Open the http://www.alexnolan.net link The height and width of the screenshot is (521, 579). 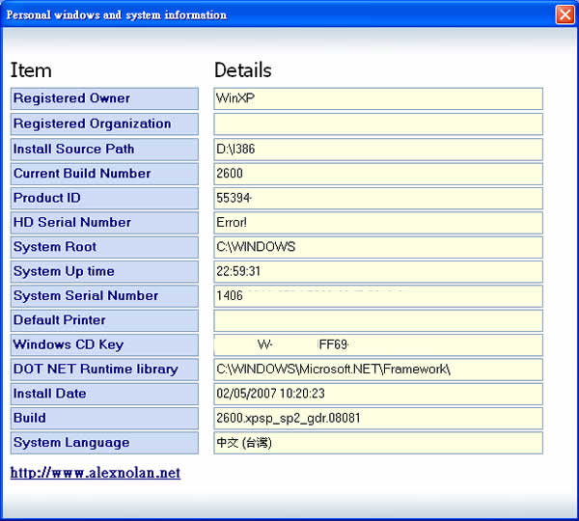tap(96, 473)
